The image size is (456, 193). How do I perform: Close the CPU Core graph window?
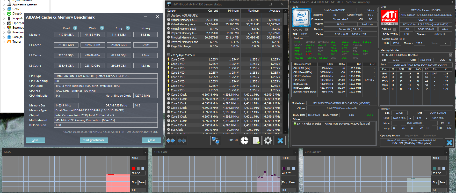[296, 152]
